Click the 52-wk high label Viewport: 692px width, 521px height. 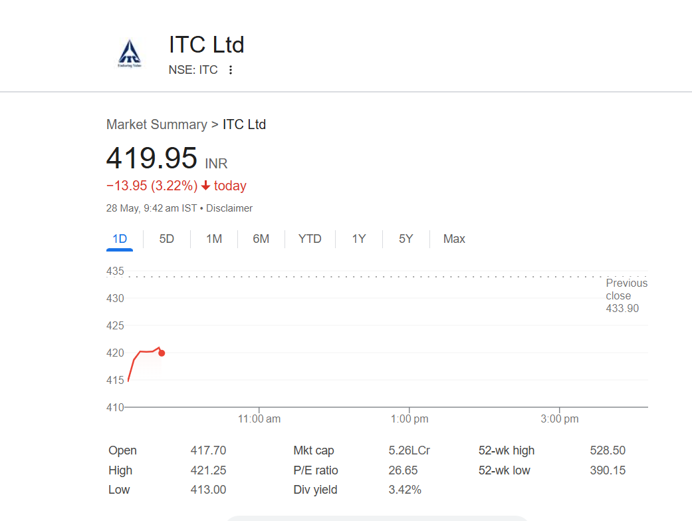[507, 450]
